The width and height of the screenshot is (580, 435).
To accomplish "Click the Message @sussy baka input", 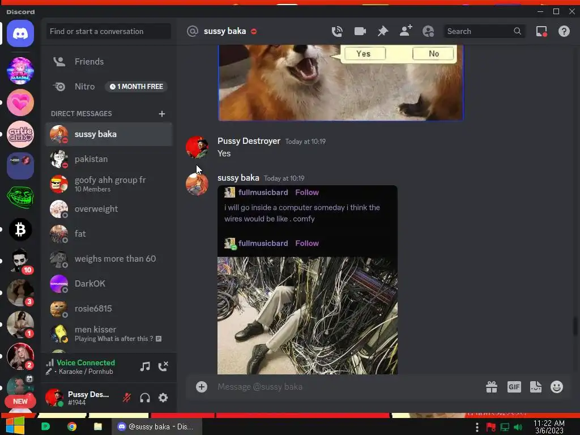I will (348, 387).
